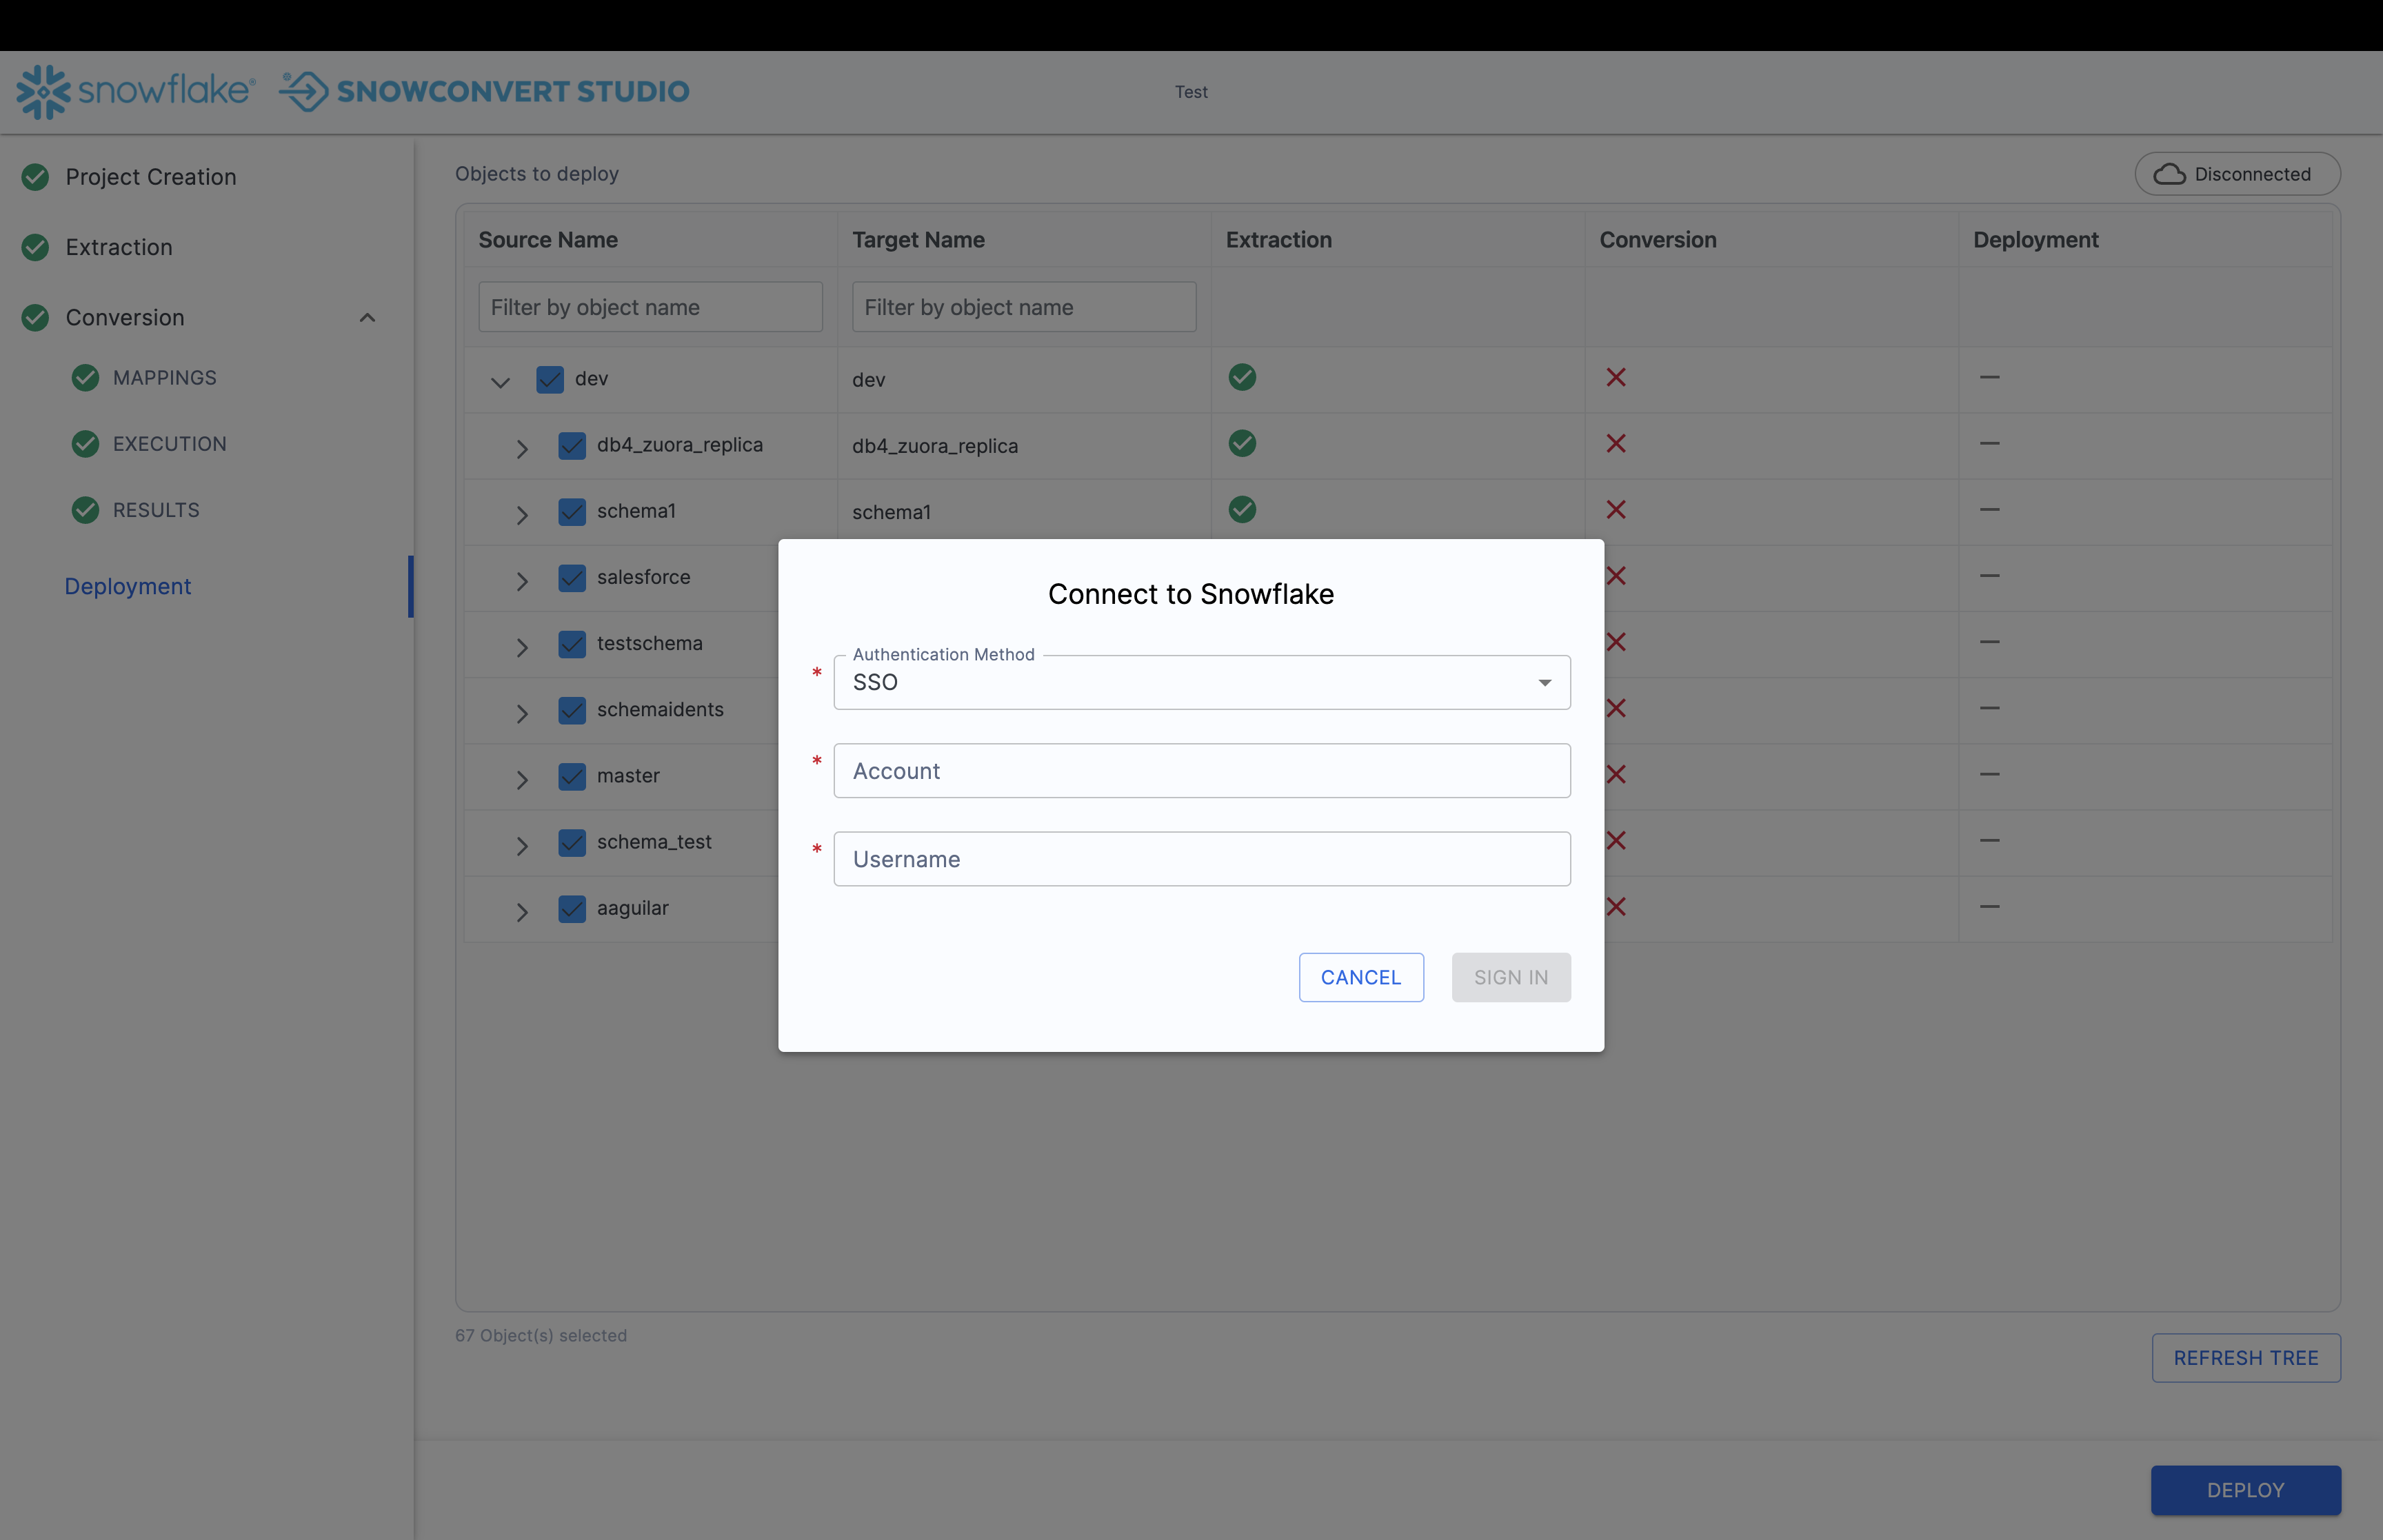Image resolution: width=2383 pixels, height=1540 pixels.
Task: Click extraction success icon in dev row
Action: [x=1242, y=377]
